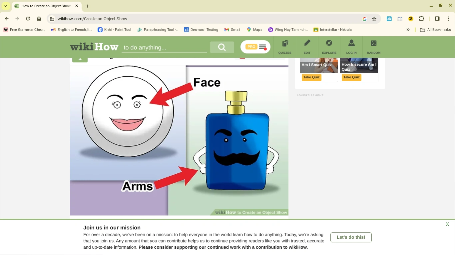The image size is (455, 255).
Task: Open the browser home page
Action: tap(39, 19)
